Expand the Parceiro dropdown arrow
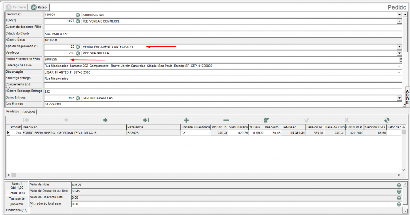The height and width of the screenshot is (215, 410). 399,15
